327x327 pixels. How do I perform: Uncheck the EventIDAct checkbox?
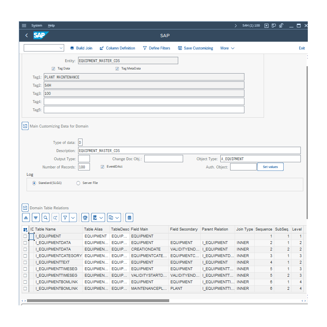point(102,167)
